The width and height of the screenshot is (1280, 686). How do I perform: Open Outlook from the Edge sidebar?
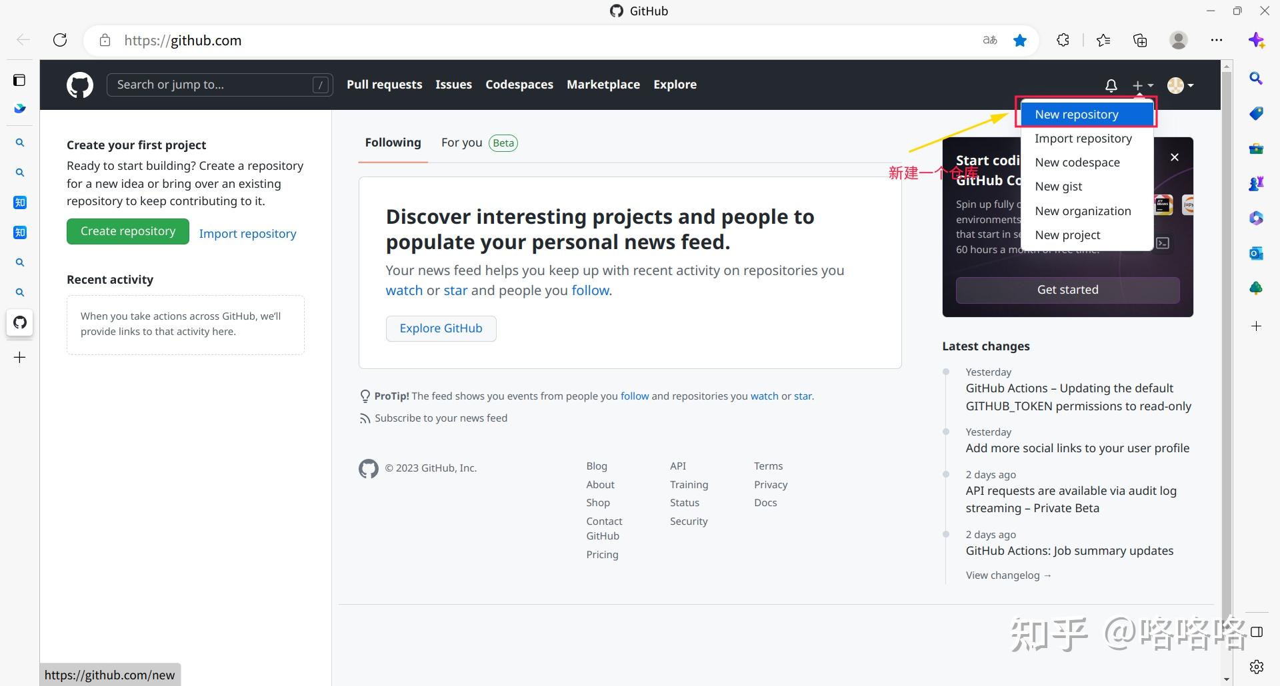pyautogui.click(x=1257, y=253)
